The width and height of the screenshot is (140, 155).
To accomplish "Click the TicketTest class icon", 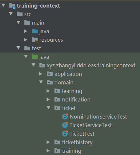I will [65, 134].
